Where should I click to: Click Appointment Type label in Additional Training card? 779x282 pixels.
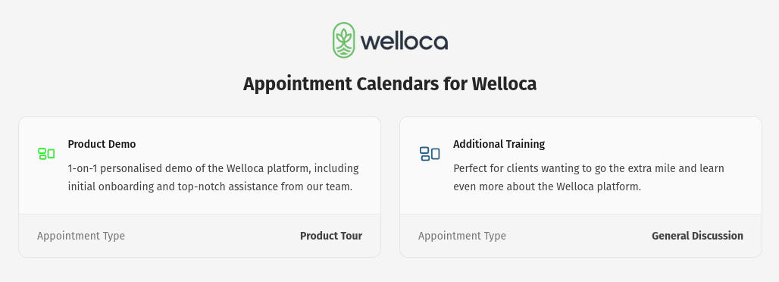point(462,236)
